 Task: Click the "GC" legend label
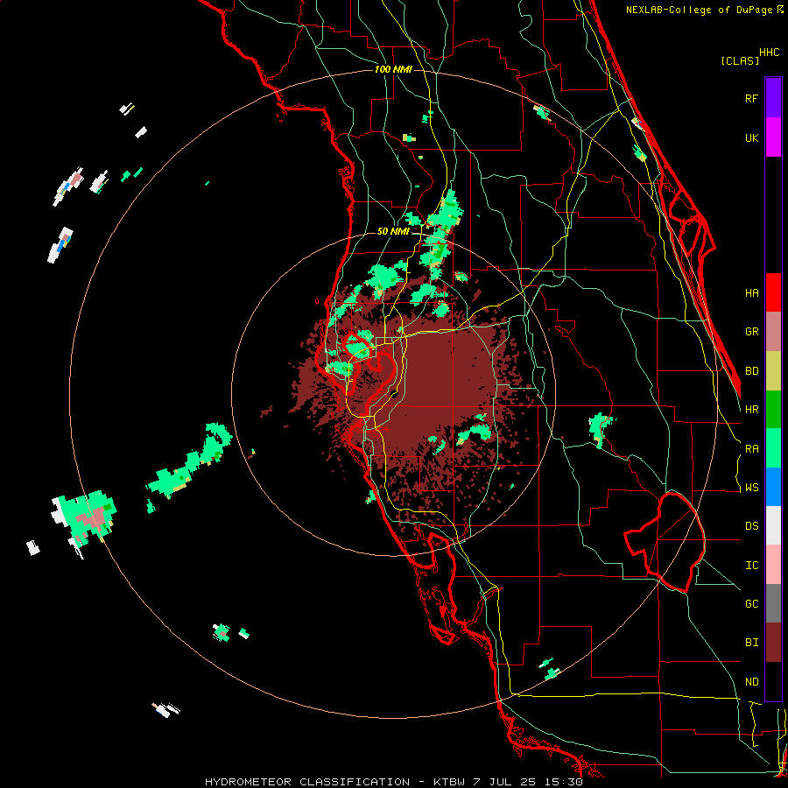(x=751, y=604)
